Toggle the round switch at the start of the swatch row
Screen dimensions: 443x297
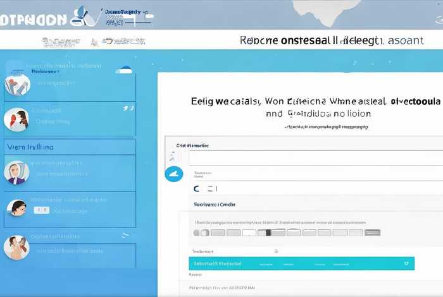point(200,233)
